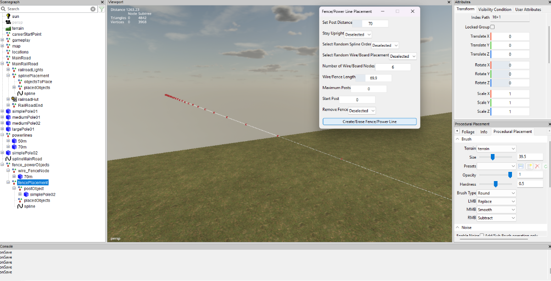Open the Brush Type Round dropdown

pyautogui.click(x=496, y=193)
